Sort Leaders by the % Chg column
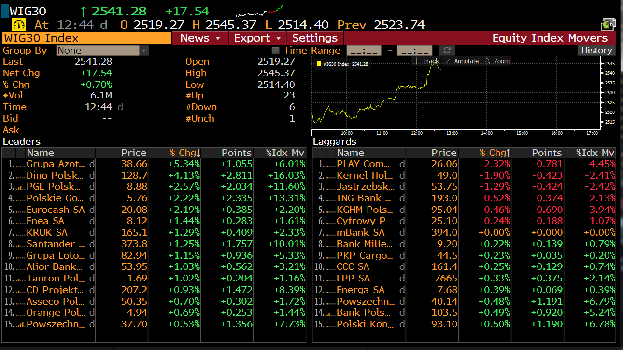This screenshot has width=623, height=350. 174,153
